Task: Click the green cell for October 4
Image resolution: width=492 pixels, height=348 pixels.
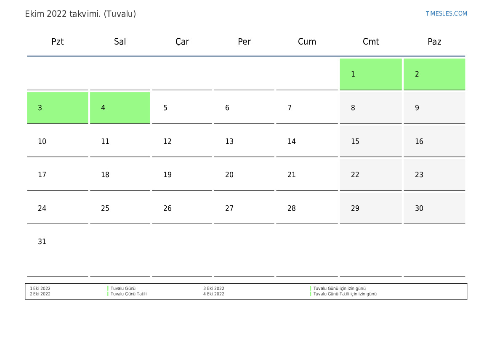Action: (120, 108)
